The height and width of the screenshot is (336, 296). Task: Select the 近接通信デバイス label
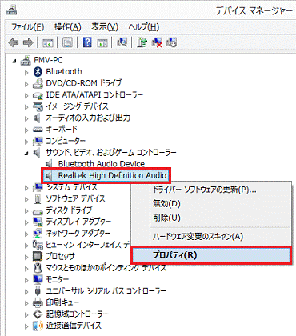pyautogui.click(x=74, y=326)
